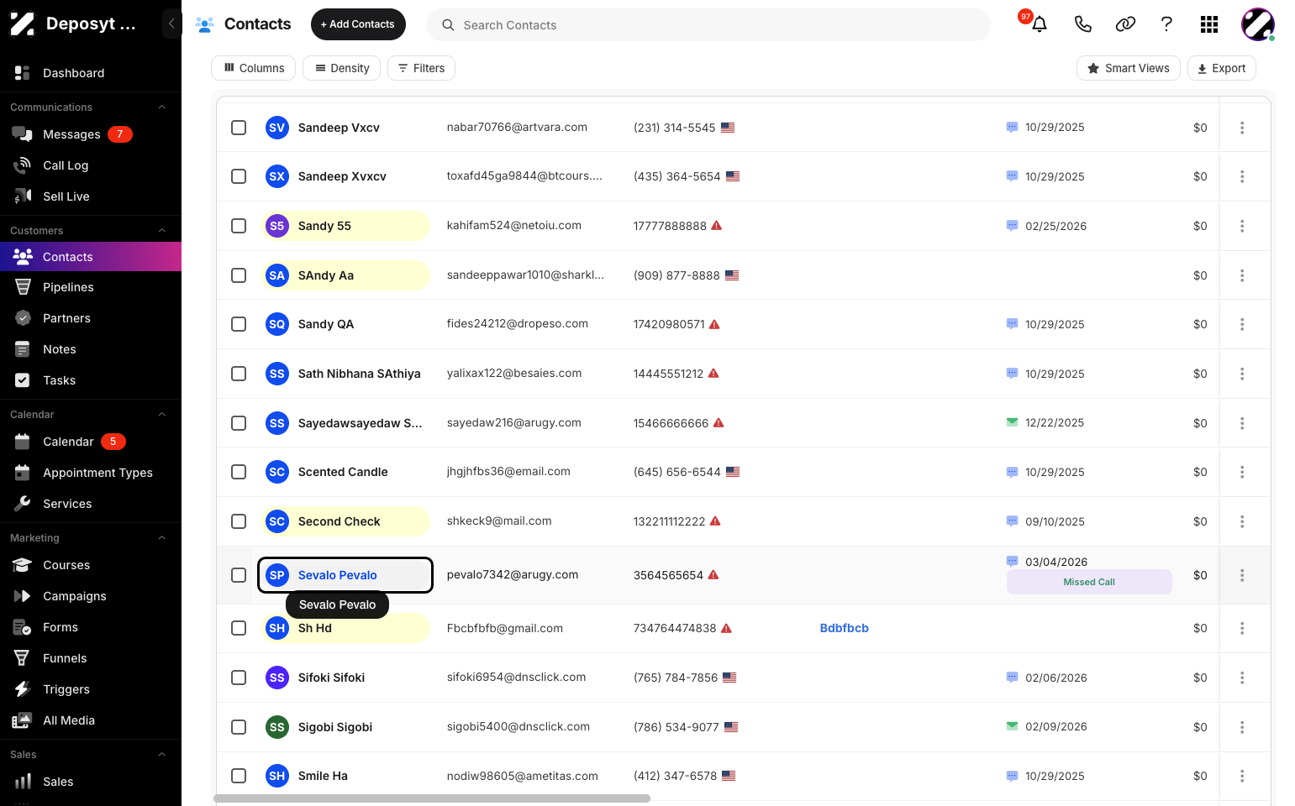Viewport: 1295px width, 806px height.
Task: Open row actions menu for Sandy QA
Action: [1241, 324]
